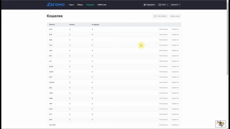Click Пополнить in the LTC row
Image resolution: width=230 pixels, height=129 pixels.
click(x=164, y=61)
